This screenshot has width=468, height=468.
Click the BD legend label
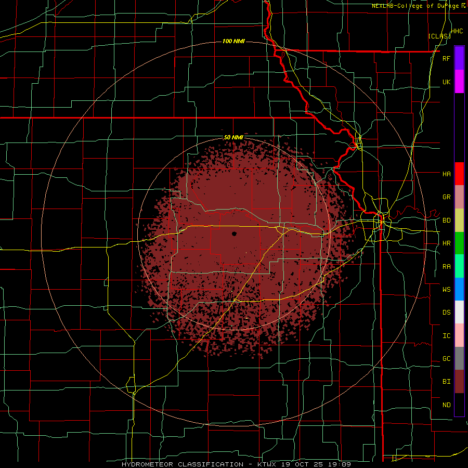click(x=446, y=220)
